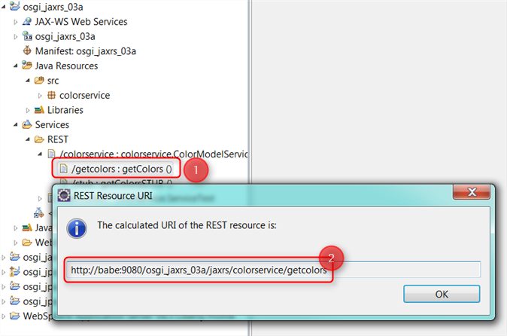
Task: Click the REST folder icon
Action: click(40, 139)
